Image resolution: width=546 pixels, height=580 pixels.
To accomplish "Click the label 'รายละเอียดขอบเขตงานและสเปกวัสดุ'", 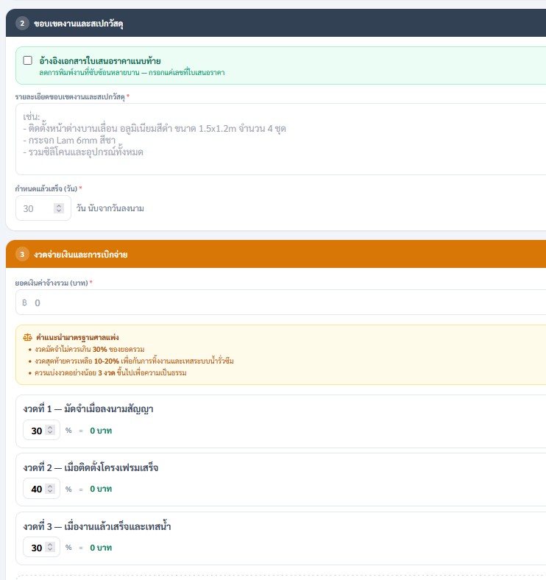I will pyautogui.click(x=70, y=97).
